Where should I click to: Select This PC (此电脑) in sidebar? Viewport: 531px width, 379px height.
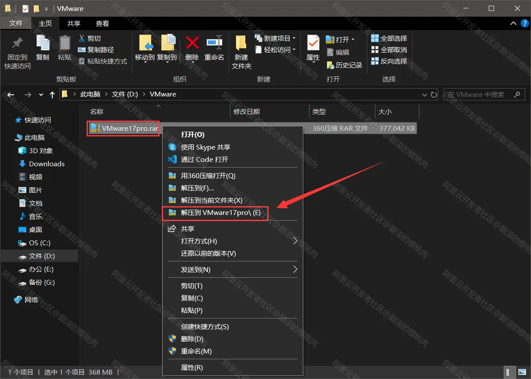click(x=31, y=137)
